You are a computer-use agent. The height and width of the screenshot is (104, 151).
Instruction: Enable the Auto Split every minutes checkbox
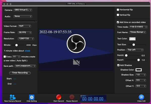5,57
